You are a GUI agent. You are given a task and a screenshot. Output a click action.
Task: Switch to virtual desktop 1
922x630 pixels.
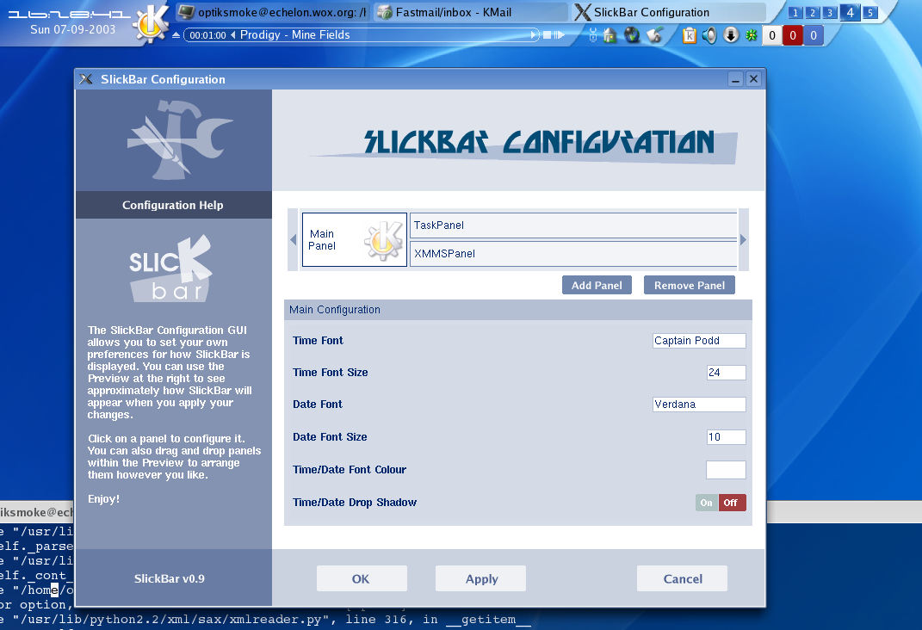(795, 12)
